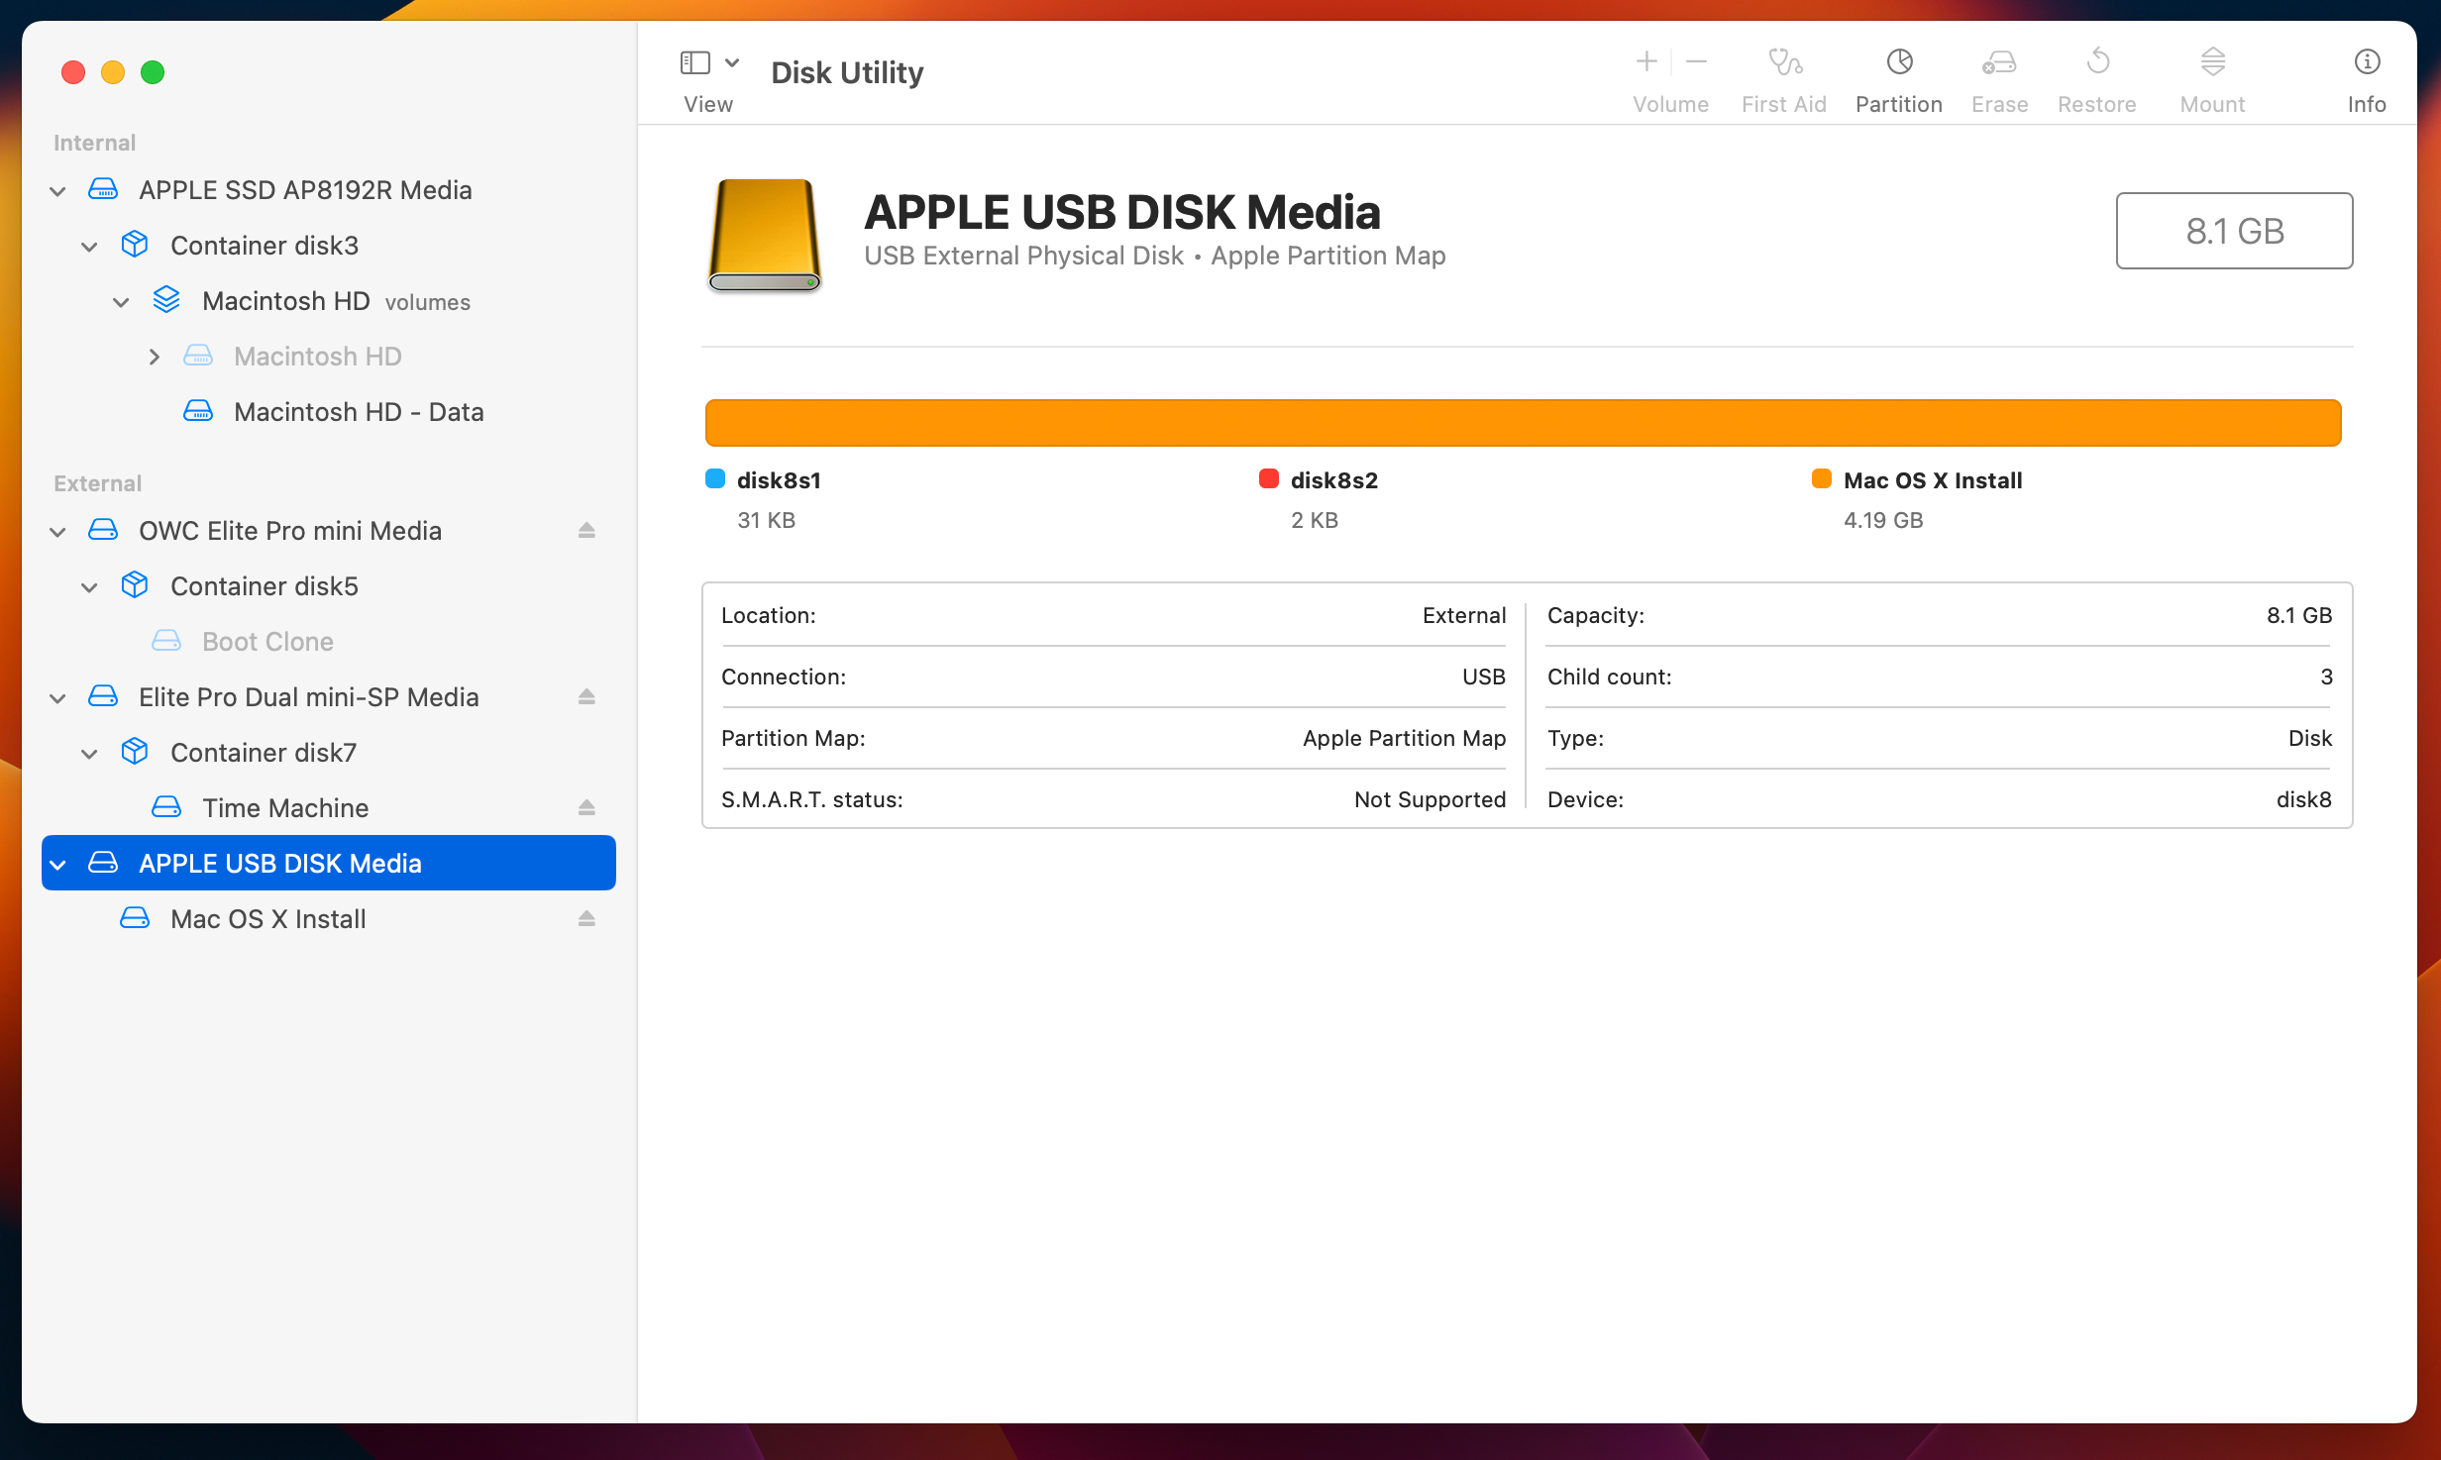Click the Container disk3 cube icon

pos(135,245)
